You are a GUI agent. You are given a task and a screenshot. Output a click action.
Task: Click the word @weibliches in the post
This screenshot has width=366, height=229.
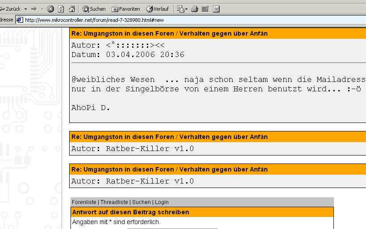[x=98, y=80]
